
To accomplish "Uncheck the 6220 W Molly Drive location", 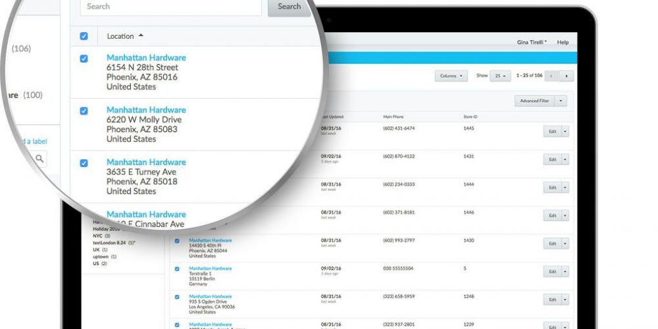I will 84,111.
